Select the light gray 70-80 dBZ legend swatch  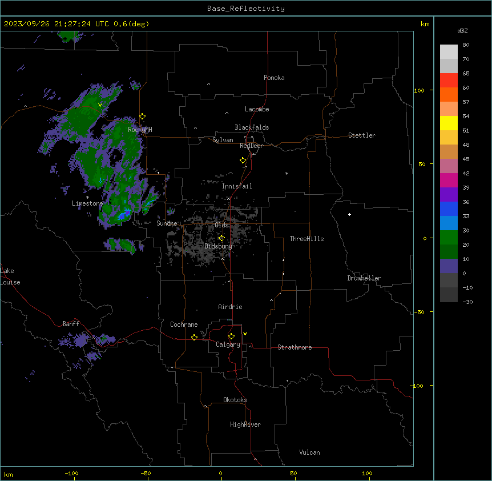[449, 52]
